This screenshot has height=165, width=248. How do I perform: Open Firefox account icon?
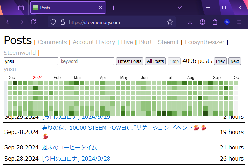coord(202,22)
